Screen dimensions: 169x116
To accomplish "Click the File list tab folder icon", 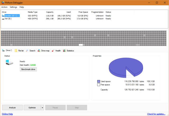I will click(16, 51).
